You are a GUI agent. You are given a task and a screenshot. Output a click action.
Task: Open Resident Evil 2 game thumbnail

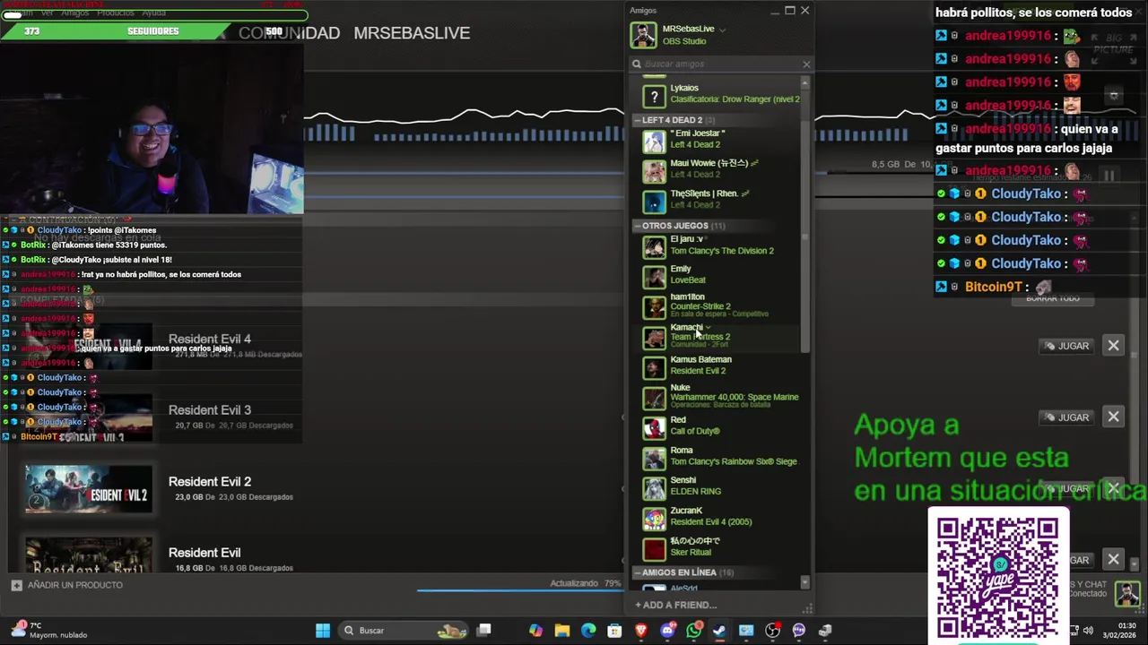pos(88,488)
